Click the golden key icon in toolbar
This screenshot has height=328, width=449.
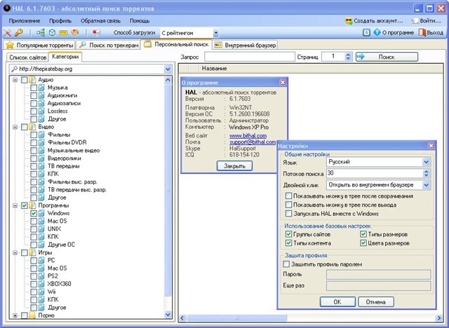coord(18,33)
